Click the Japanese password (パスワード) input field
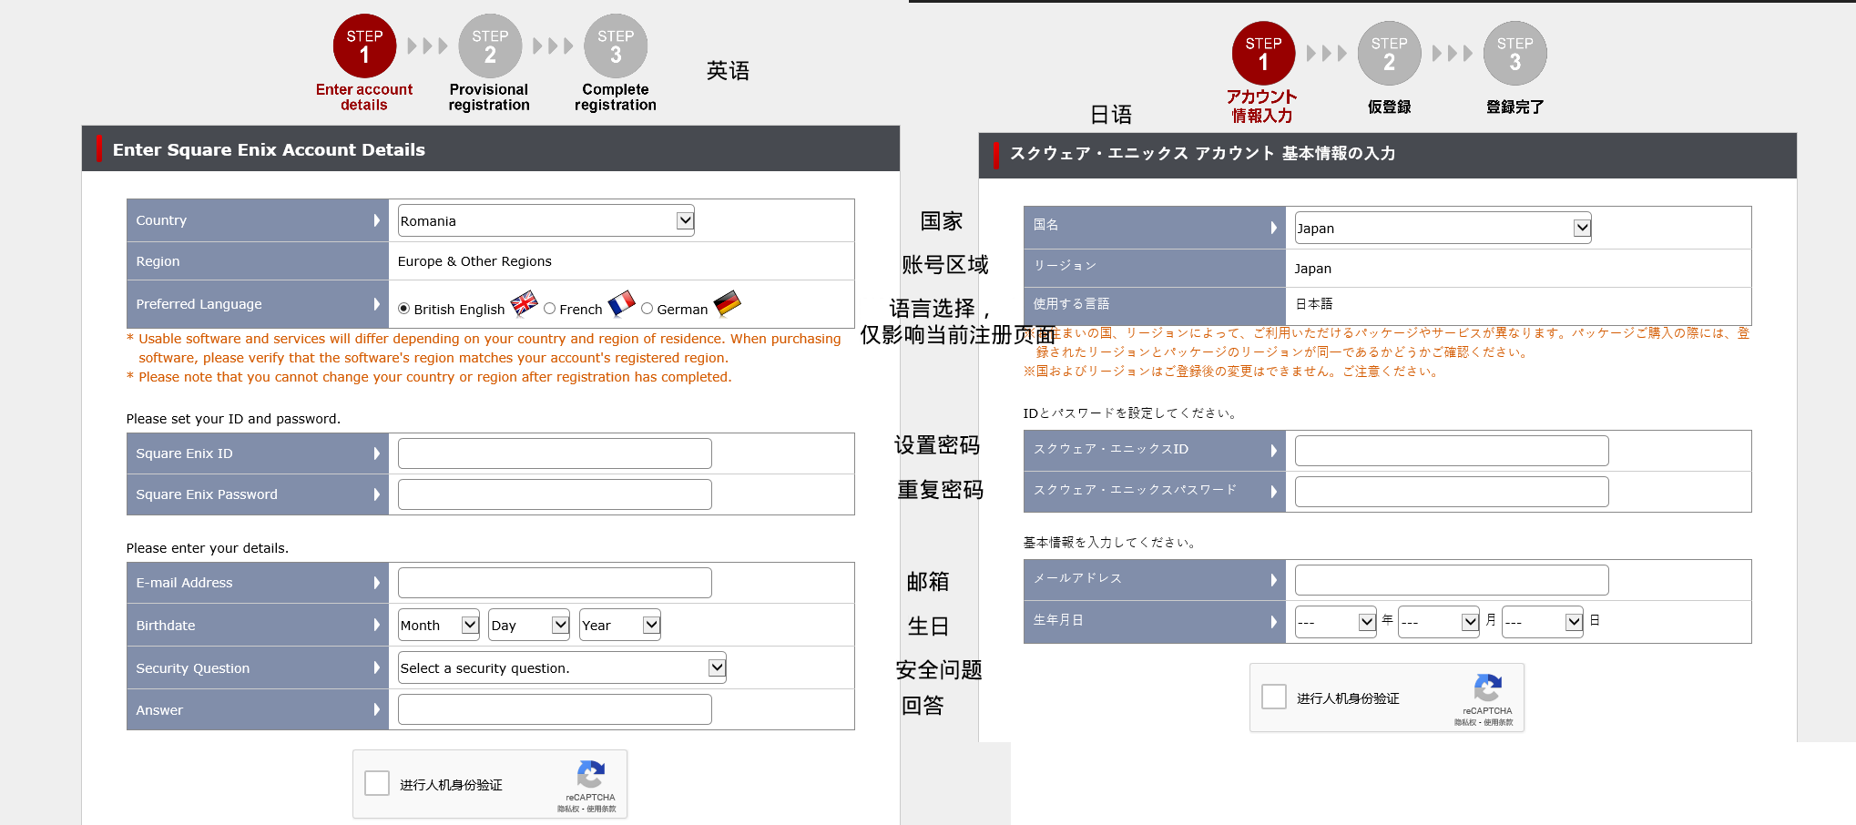The width and height of the screenshot is (1856, 825). tap(1452, 492)
